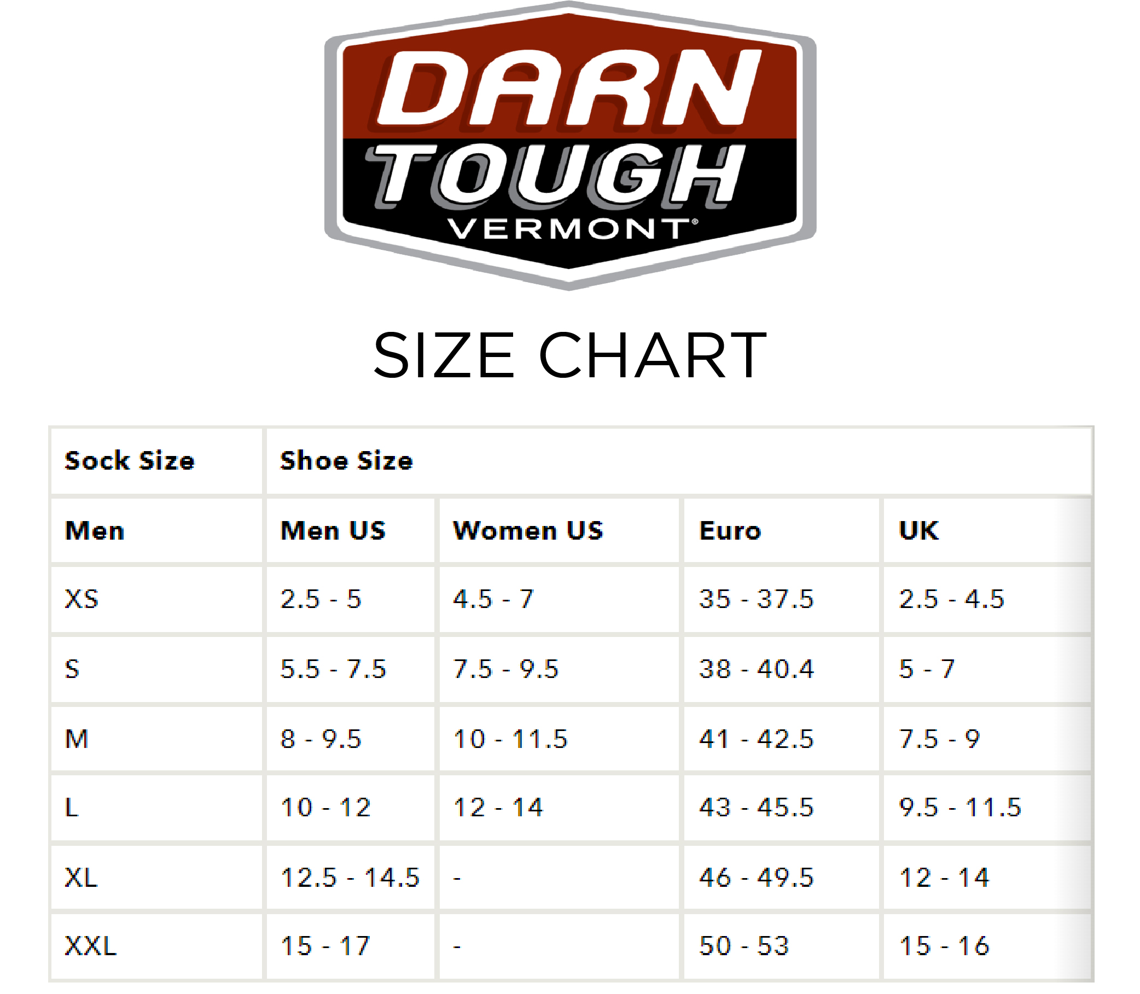Viewport: 1140px width, 994px height.
Task: Click the Men column label under Sock Size
Action: [94, 531]
